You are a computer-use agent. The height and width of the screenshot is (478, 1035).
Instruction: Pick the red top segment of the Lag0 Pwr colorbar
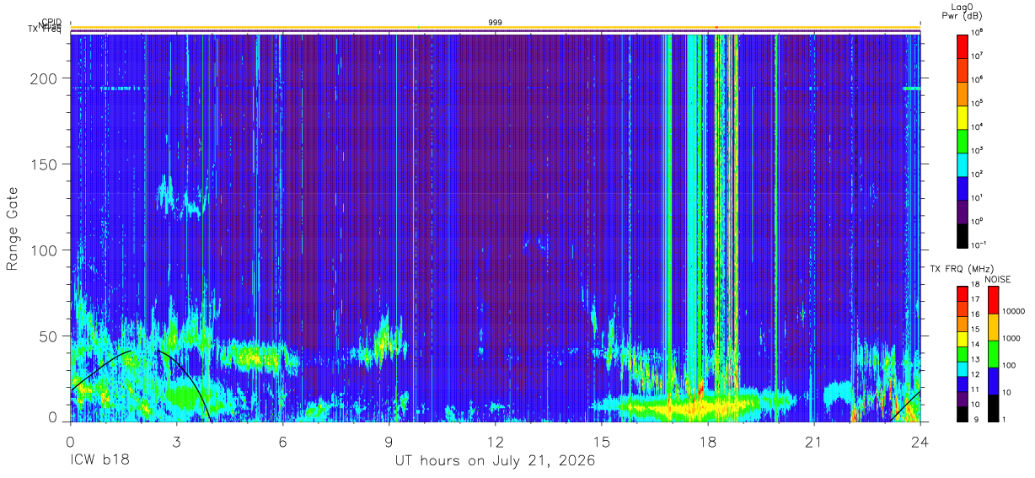click(x=963, y=45)
